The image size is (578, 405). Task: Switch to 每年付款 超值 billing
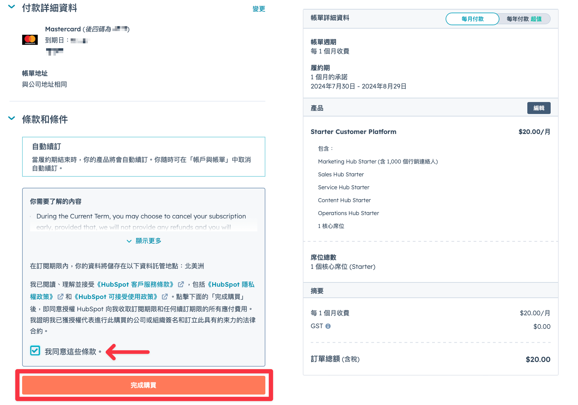coord(524,19)
